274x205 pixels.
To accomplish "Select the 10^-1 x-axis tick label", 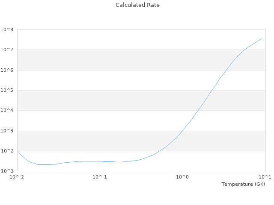I will 100,177.
